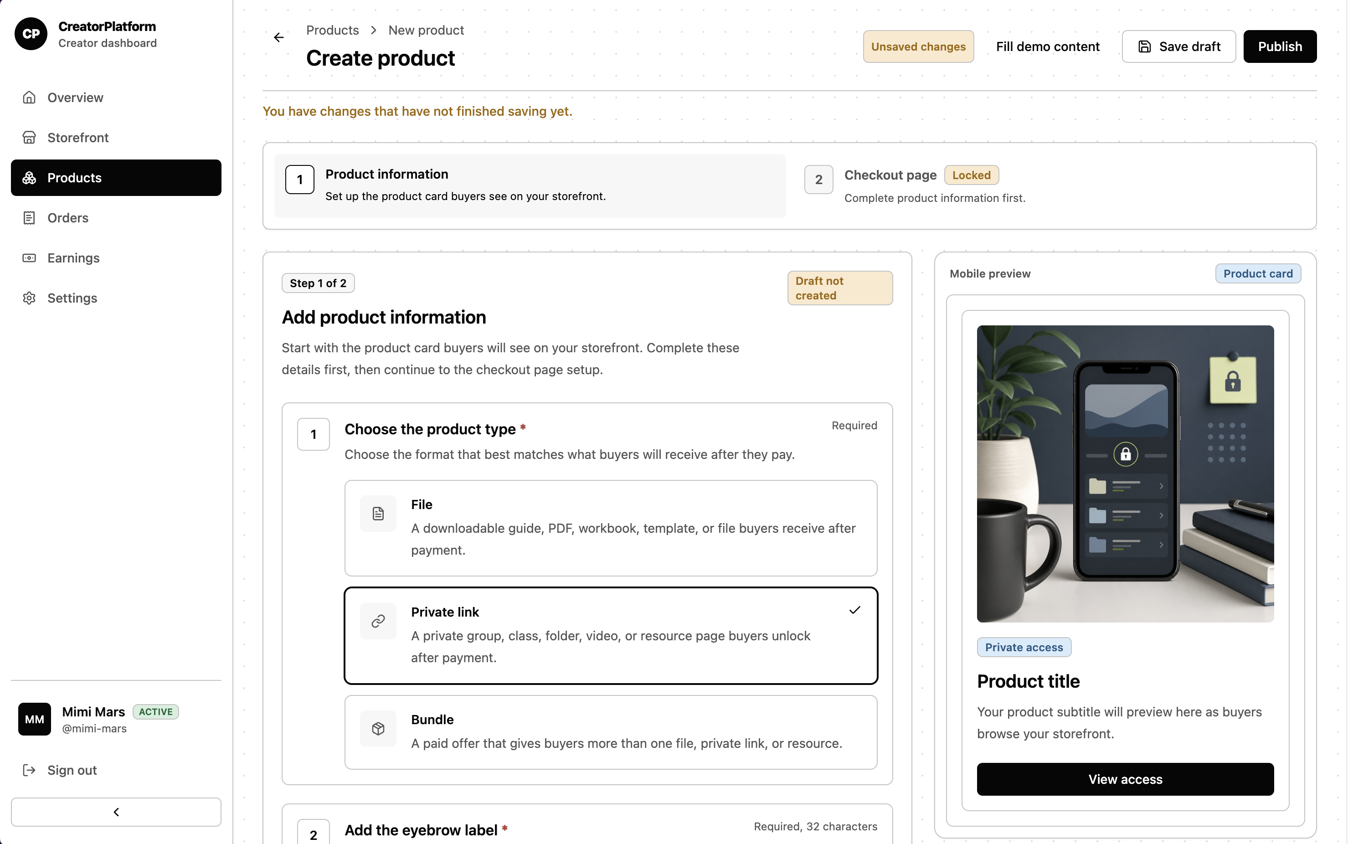Click the Sign out arrow icon
The height and width of the screenshot is (844, 1348).
click(29, 770)
